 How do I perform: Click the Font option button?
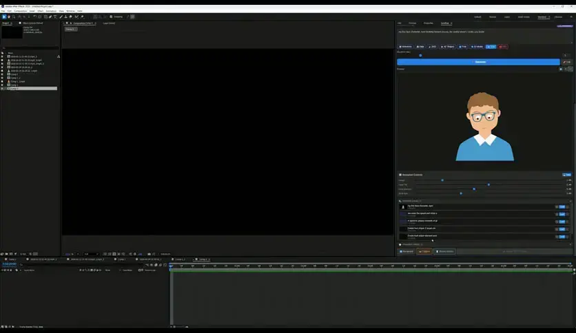point(463,47)
